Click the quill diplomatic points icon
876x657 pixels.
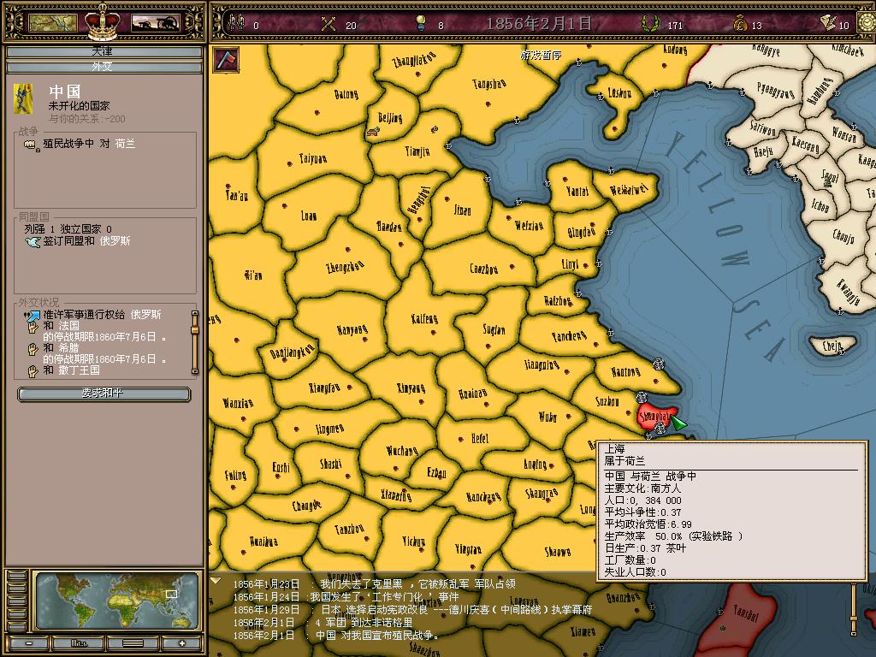point(828,22)
